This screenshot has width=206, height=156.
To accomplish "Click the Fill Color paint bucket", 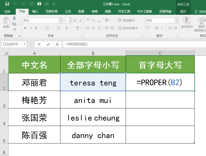I will [58, 28].
